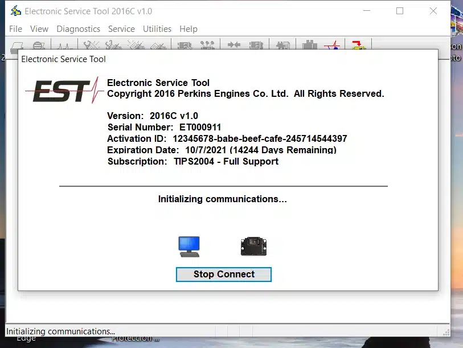Click the red and blue crossed-lines toolbar icon
The width and height of the screenshot is (463, 348).
[x=332, y=46]
